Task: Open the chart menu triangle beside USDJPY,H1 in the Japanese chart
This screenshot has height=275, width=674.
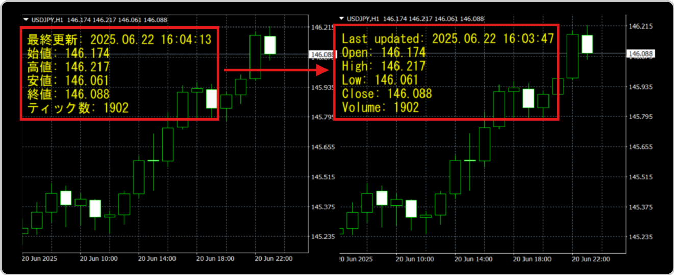Action: (x=26, y=19)
